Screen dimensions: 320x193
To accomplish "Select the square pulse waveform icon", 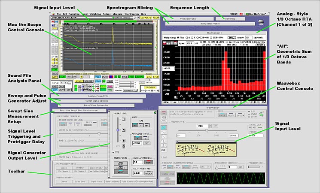I will 164,141.
